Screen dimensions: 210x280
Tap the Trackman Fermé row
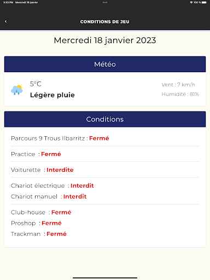[x=105, y=234]
